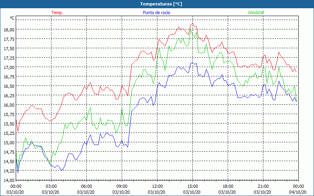The width and height of the screenshot is (314, 196).
Task: Click the 17,00 y-axis value
Action: 9,67
